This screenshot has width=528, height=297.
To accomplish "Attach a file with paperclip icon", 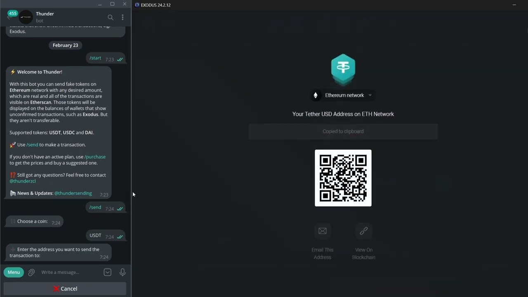I will pyautogui.click(x=31, y=272).
